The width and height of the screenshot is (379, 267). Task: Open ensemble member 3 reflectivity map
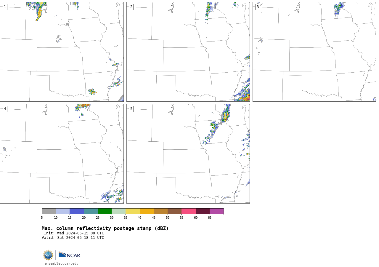[x=314, y=52]
